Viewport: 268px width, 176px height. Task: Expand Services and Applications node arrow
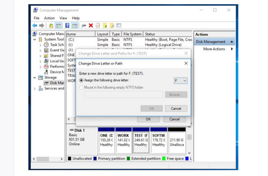click(x=35, y=89)
